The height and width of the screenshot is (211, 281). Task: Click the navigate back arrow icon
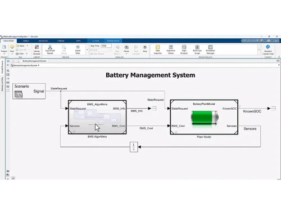tap(8, 61)
